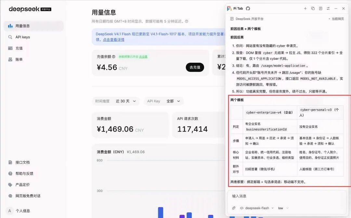Click the DeepSeek 开放平台 page title in Pi Tab
Viewport: 351px width, 218px height.
pyautogui.click(x=249, y=19)
